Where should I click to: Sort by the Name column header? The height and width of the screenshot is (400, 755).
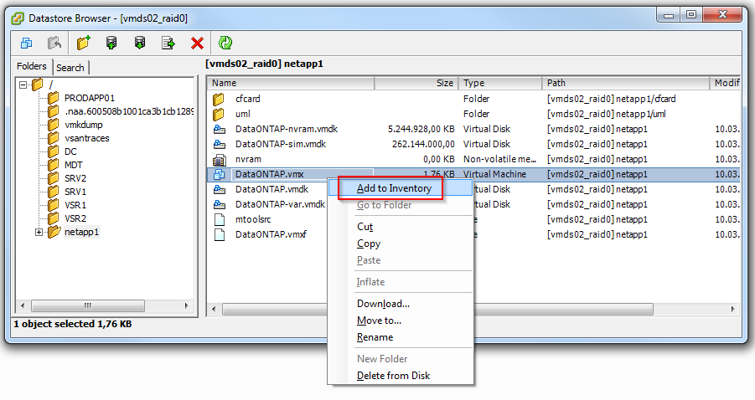[291, 83]
